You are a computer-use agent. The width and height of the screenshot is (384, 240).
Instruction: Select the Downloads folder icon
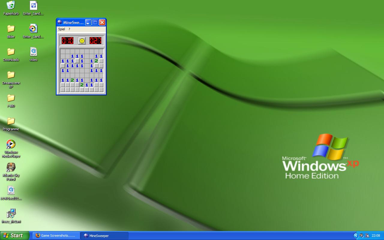point(11,52)
